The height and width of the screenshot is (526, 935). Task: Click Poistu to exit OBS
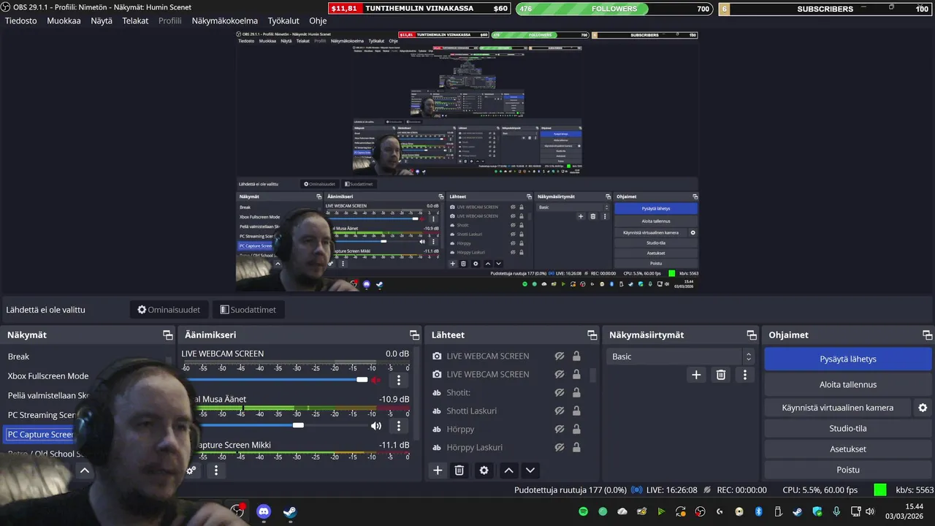[848, 470]
